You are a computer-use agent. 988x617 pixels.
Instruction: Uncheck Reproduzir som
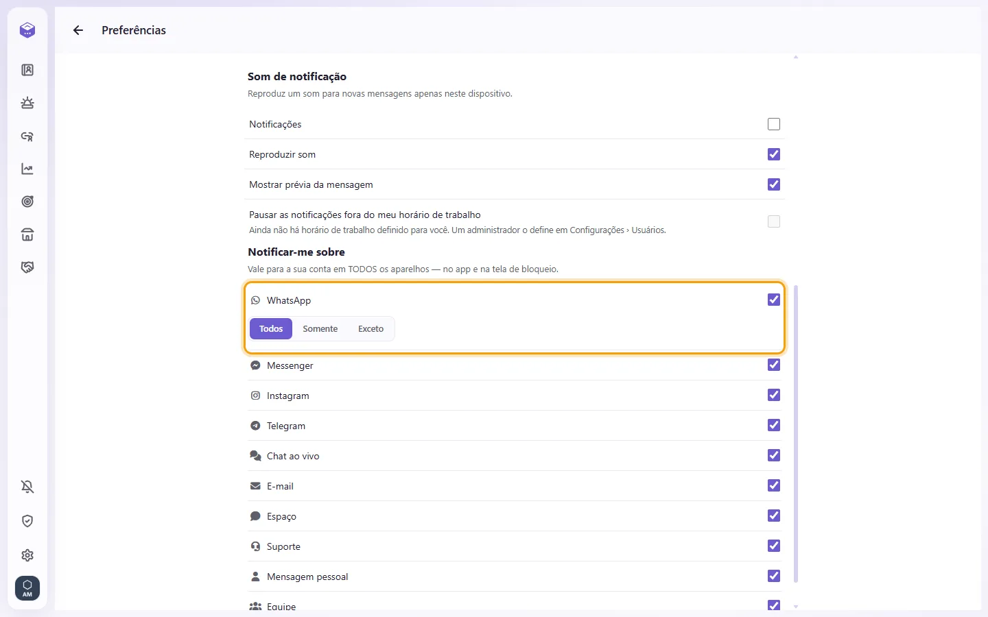[x=774, y=154]
